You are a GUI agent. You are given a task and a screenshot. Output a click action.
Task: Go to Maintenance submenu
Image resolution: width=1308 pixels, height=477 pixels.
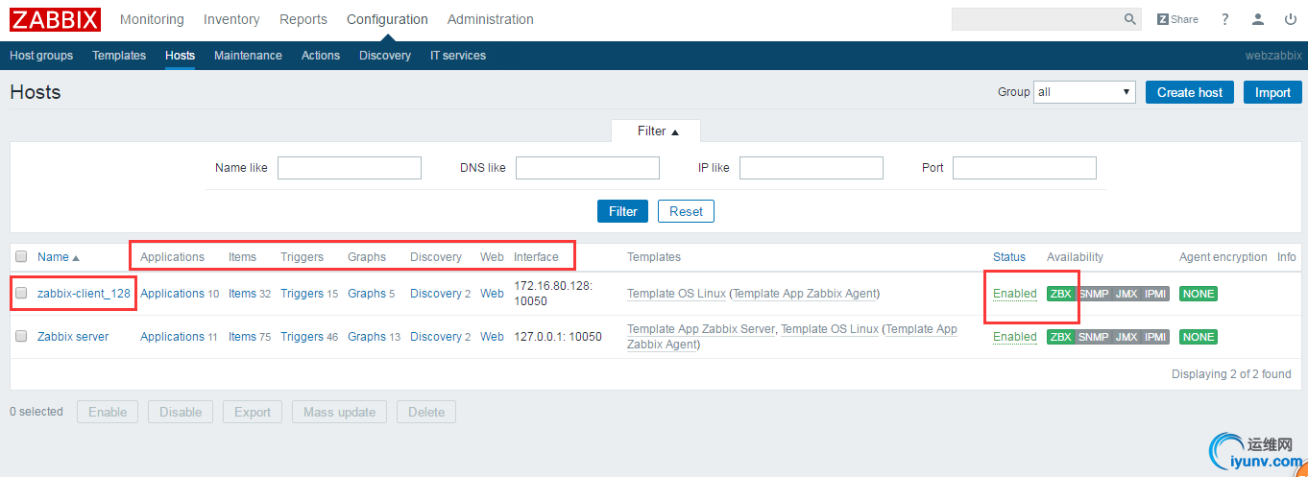[x=248, y=56]
